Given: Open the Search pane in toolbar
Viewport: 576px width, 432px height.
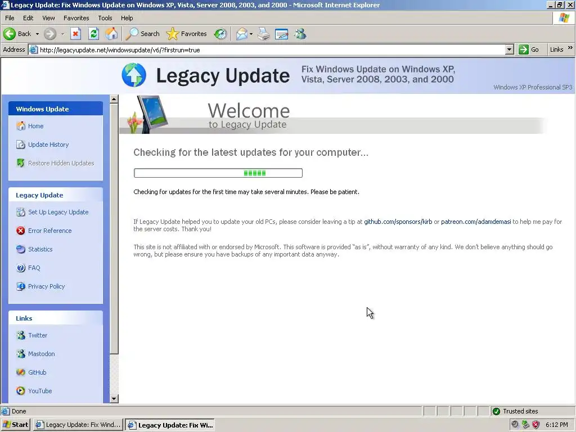Looking at the screenshot, I should 142,34.
